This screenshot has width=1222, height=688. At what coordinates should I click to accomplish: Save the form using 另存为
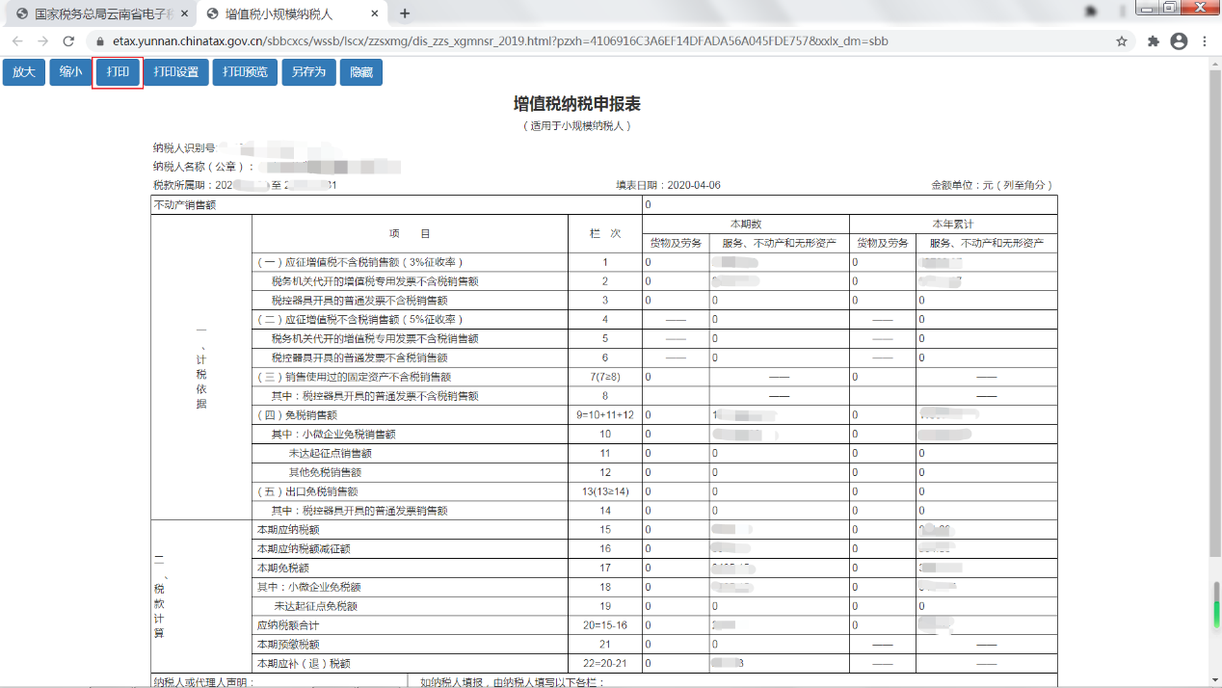[x=308, y=72]
